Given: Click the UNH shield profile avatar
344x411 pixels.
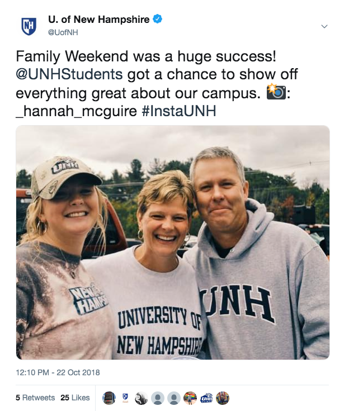Looking at the screenshot, I should 28,25.
